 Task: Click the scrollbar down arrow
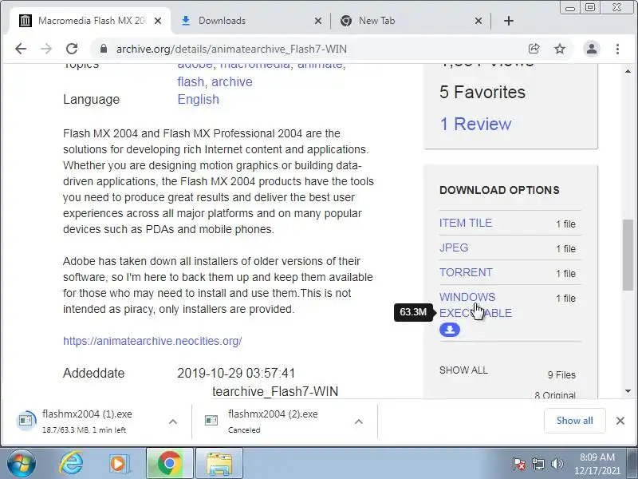(x=628, y=391)
